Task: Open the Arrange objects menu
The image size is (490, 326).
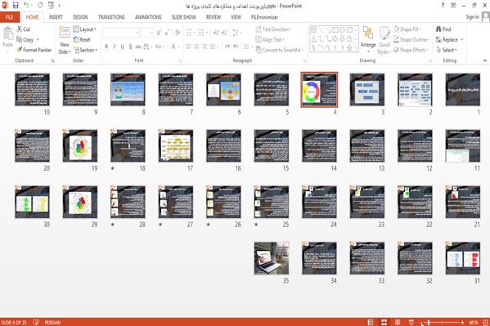Action: tap(368, 40)
